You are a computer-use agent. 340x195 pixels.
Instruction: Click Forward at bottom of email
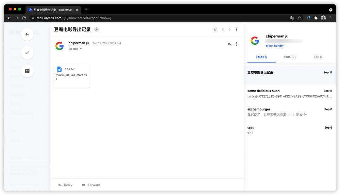(91, 185)
